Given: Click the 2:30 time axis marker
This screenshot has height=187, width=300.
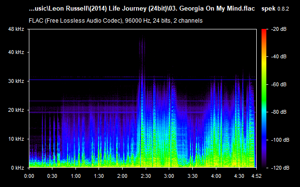Looking at the screenshot, I should (146, 176).
